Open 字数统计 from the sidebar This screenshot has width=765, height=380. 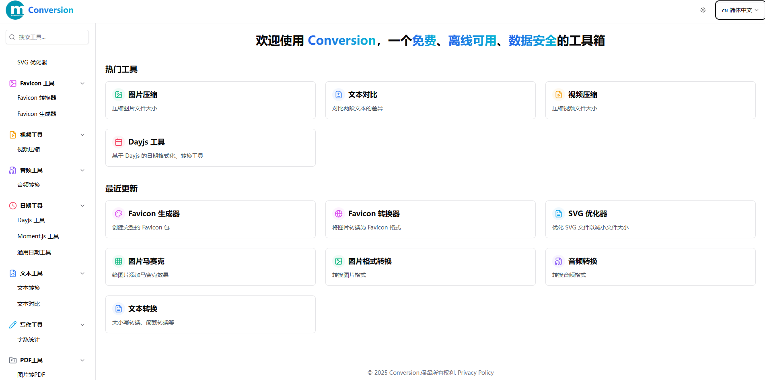(29, 339)
